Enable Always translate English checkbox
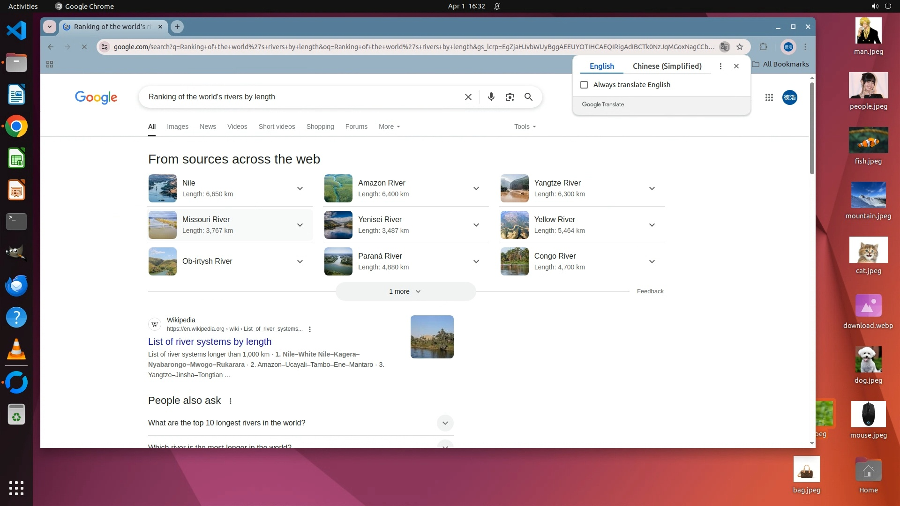This screenshot has width=900, height=506. click(x=584, y=85)
